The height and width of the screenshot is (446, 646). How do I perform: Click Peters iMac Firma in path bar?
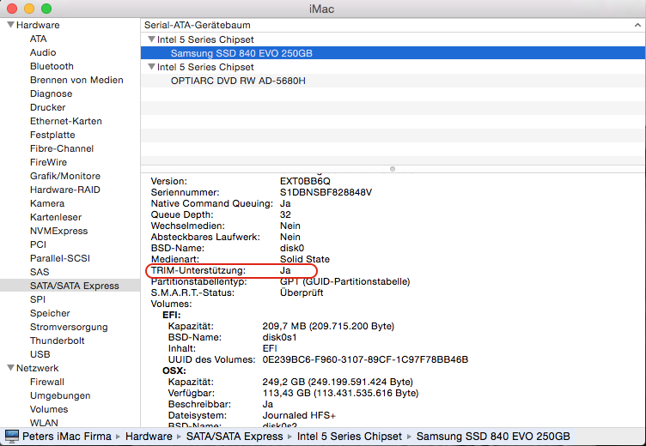point(67,436)
